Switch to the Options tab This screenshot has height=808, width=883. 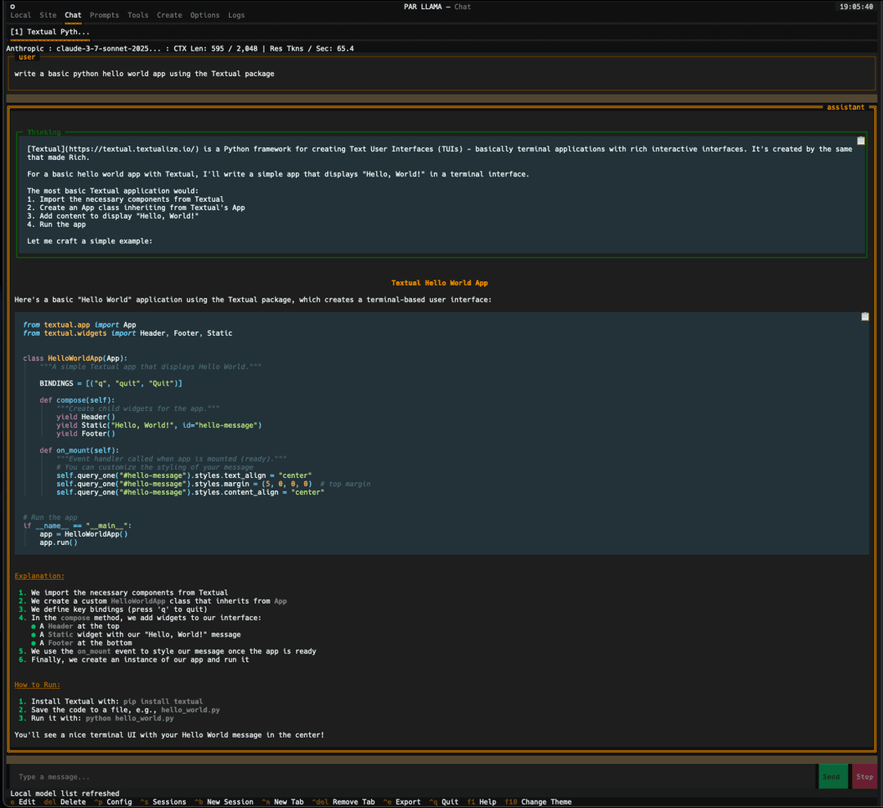tap(205, 16)
